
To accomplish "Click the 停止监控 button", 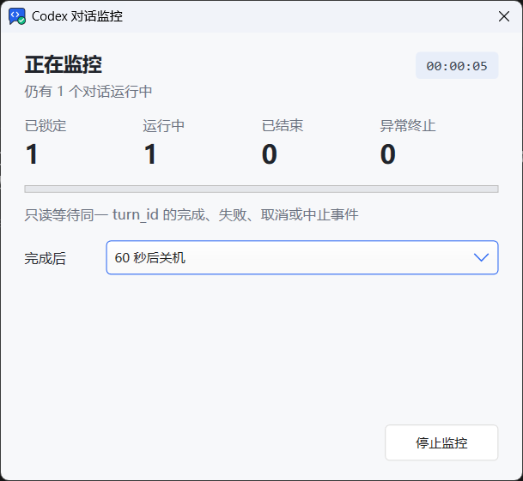I will [x=441, y=442].
